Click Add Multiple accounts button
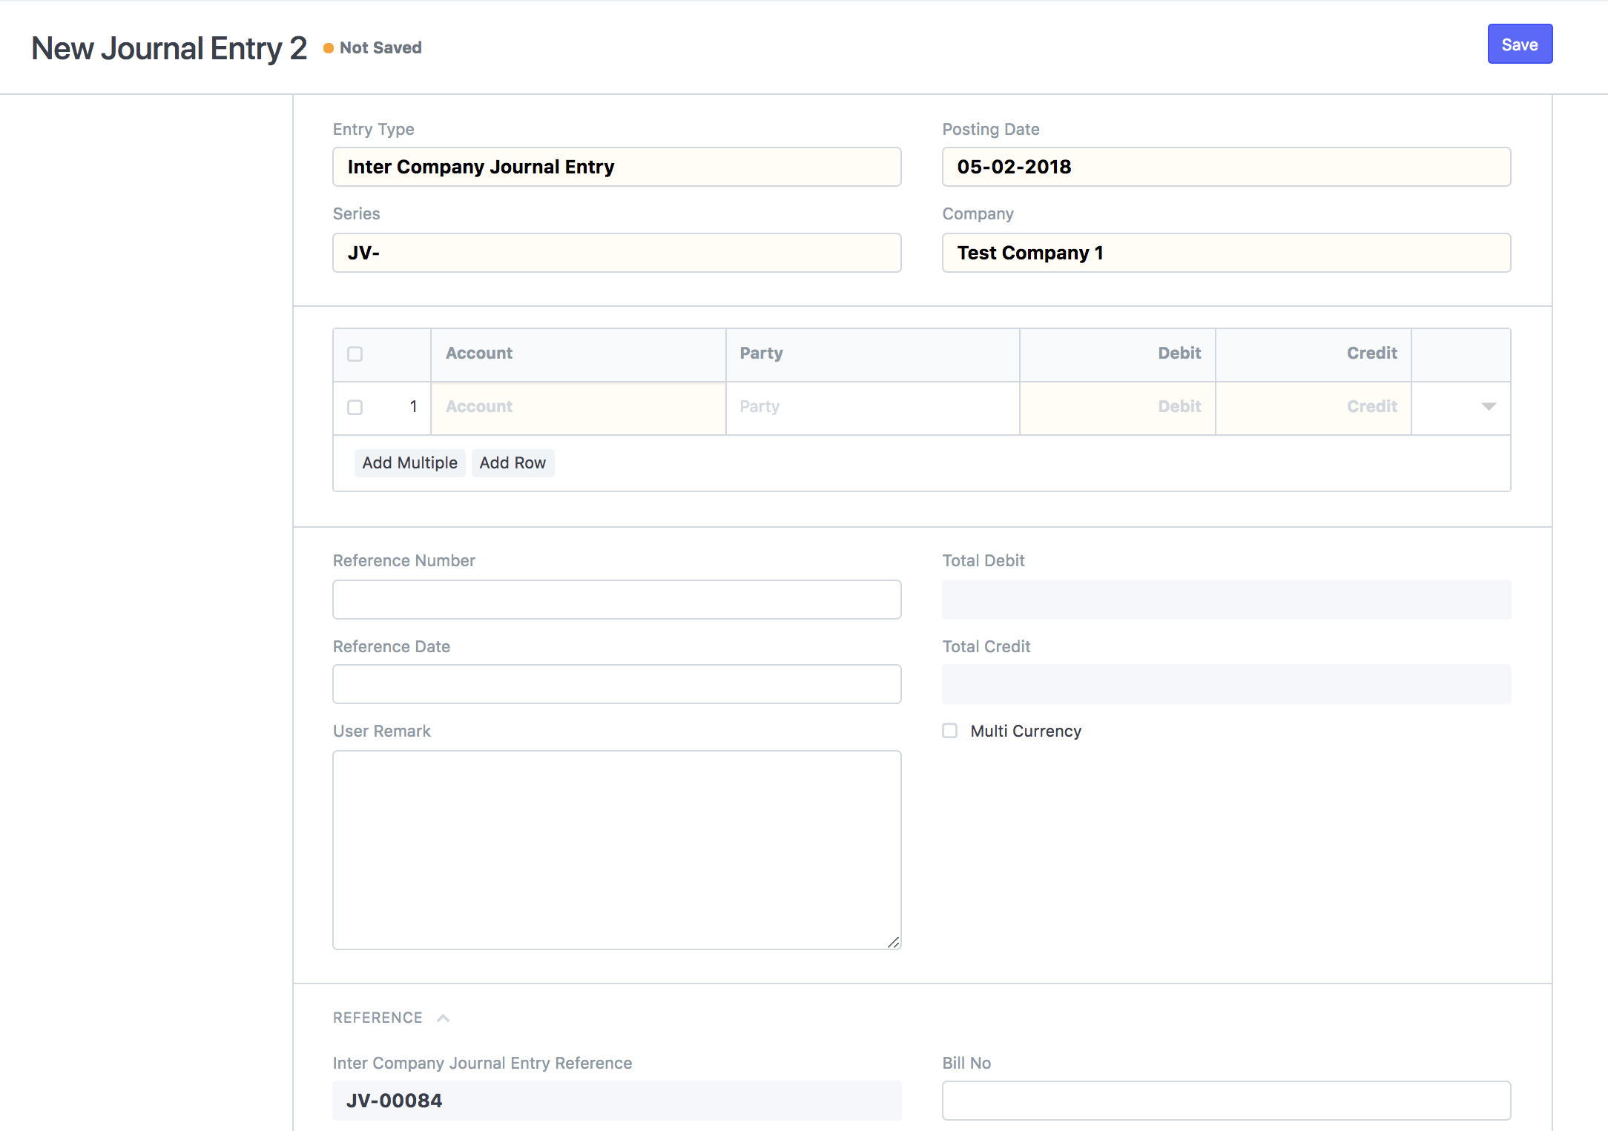Image resolution: width=1608 pixels, height=1131 pixels. pyautogui.click(x=410, y=462)
